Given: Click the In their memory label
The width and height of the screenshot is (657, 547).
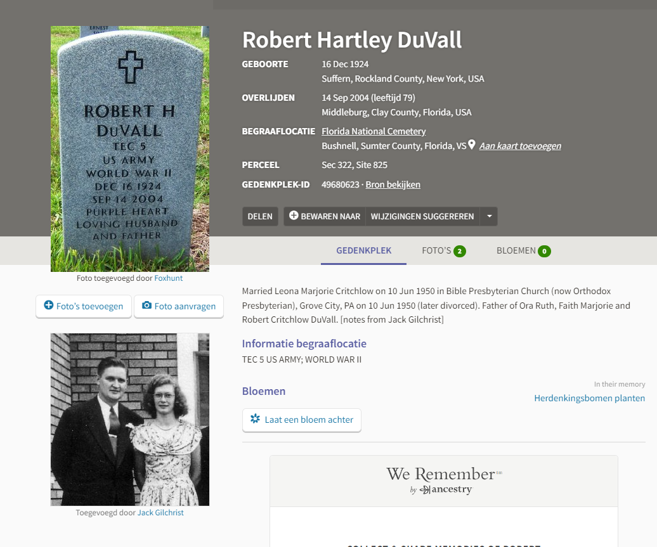Looking at the screenshot, I should 620,384.
